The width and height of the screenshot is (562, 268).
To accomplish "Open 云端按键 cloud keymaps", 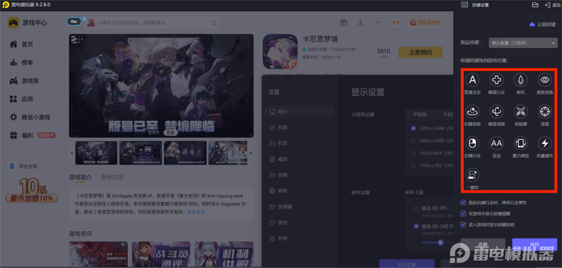I will [x=542, y=24].
